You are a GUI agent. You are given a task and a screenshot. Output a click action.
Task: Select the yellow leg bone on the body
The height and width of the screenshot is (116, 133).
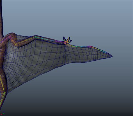tap(2, 84)
